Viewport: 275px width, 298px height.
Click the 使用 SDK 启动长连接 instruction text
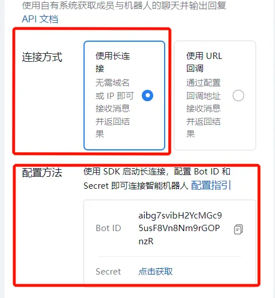(125, 172)
